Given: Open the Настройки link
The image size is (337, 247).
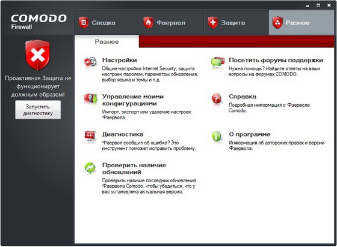Looking at the screenshot, I should click(120, 60).
